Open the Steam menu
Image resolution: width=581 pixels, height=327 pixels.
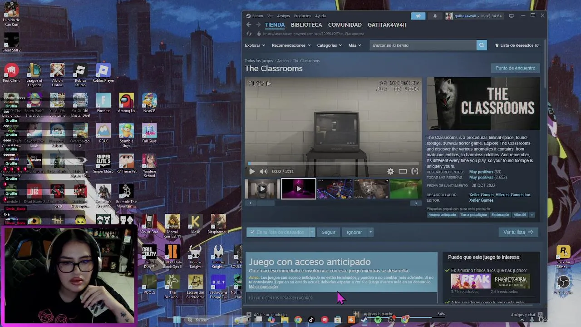(x=257, y=16)
